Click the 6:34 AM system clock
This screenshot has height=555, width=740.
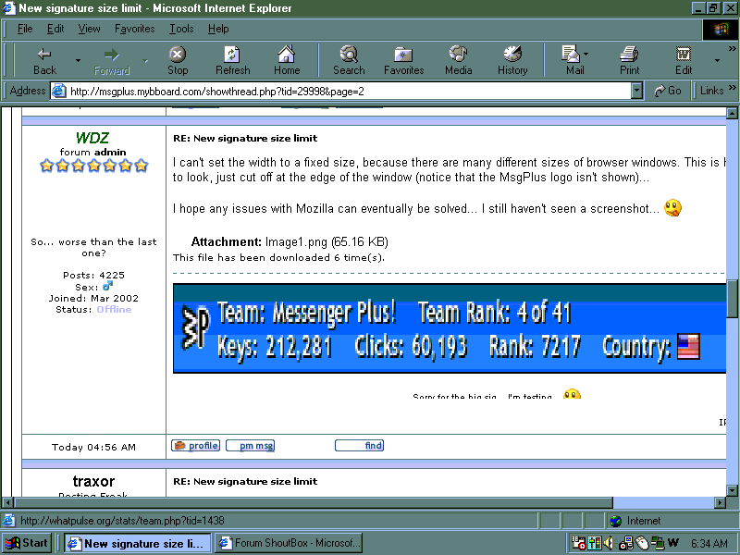tap(709, 543)
